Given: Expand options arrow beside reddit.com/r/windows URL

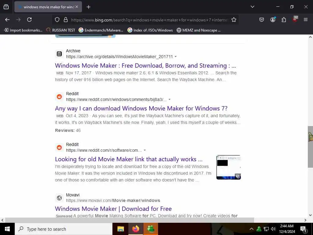Looking at the screenshot, I should (x=169, y=99).
